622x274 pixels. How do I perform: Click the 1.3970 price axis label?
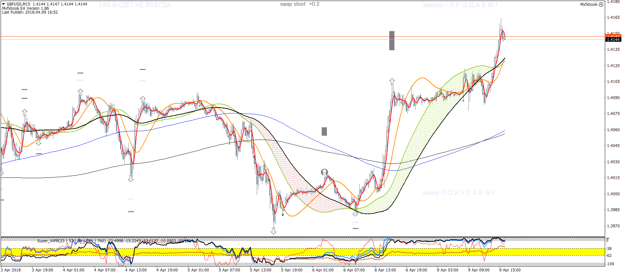click(x=613, y=226)
